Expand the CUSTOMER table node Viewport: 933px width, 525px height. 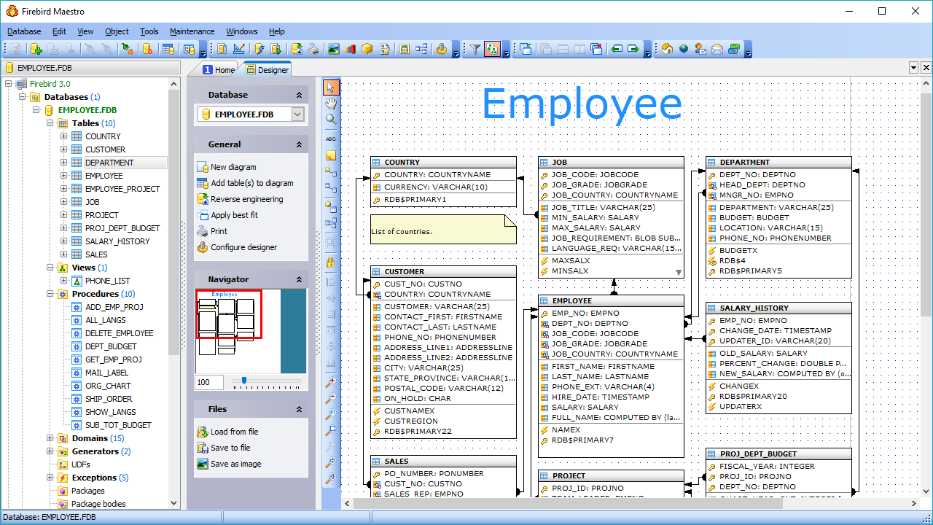(x=64, y=149)
